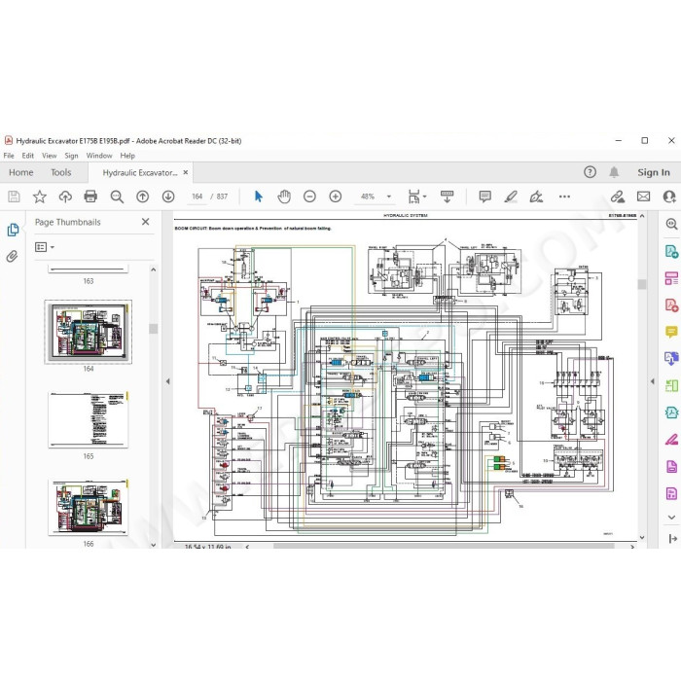Select page 166 thumbnail
The image size is (681, 681).
[89, 507]
